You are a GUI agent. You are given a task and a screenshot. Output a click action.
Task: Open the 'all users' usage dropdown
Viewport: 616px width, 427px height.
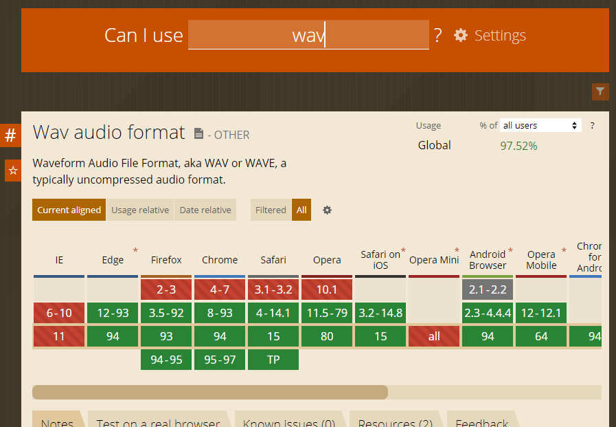(x=540, y=125)
